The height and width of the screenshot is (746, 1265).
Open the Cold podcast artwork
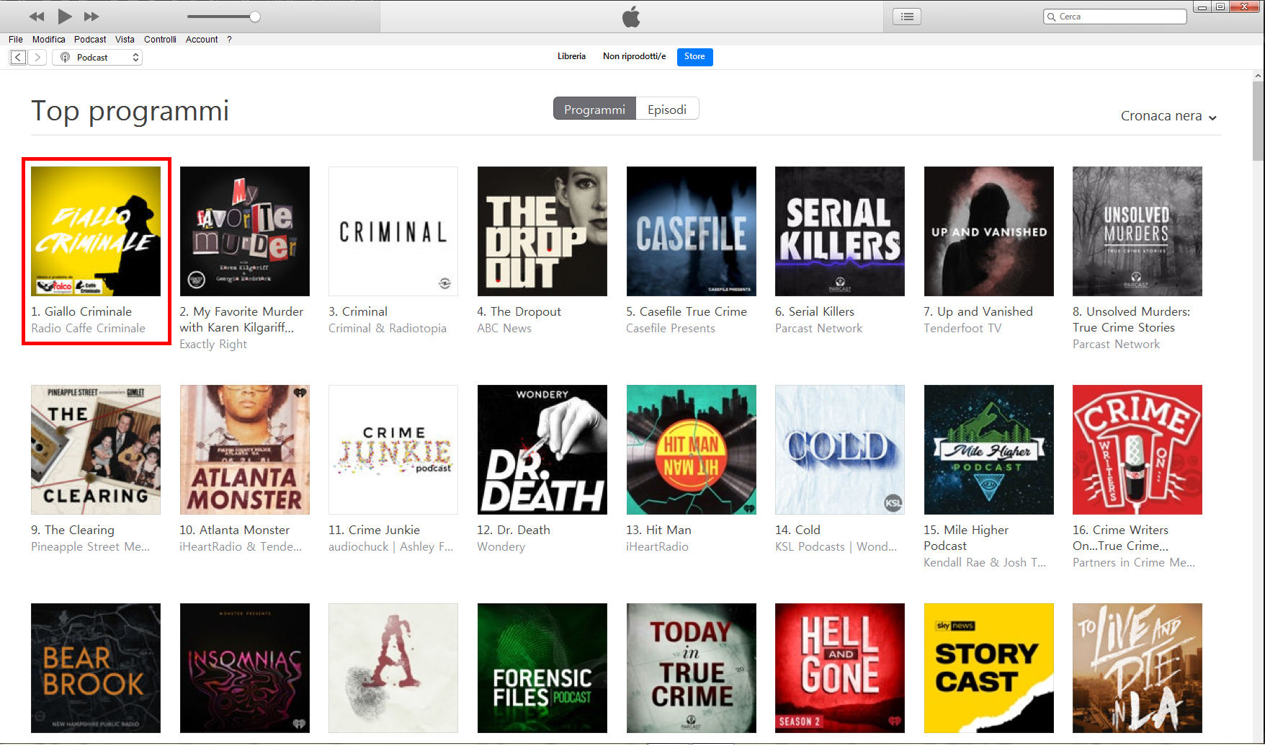840,450
